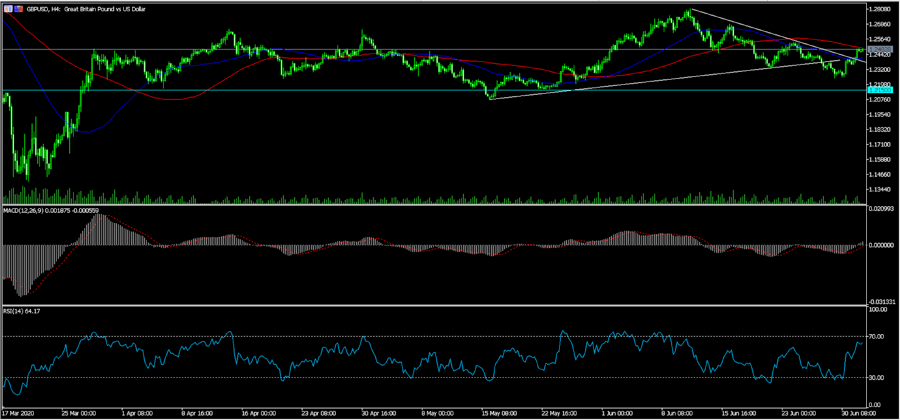
Task: Click the 16 Apr 00:00 time label
Action: pos(258,413)
